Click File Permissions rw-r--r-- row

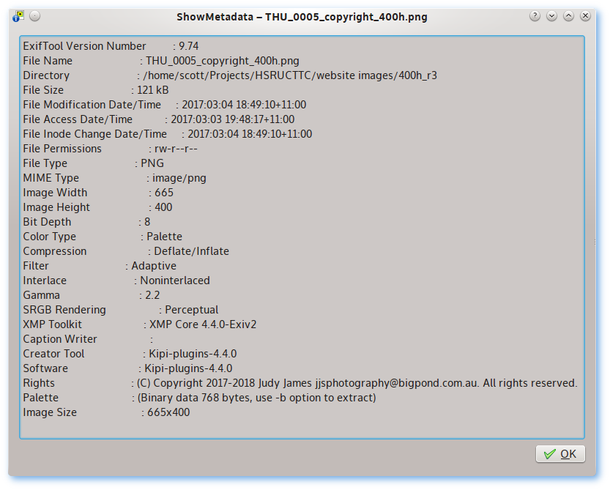coord(110,149)
